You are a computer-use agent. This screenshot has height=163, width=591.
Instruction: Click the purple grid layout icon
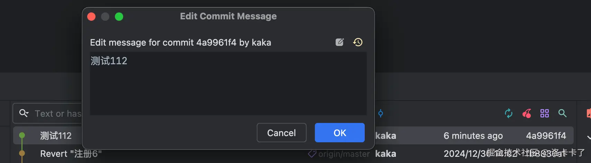pyautogui.click(x=545, y=113)
